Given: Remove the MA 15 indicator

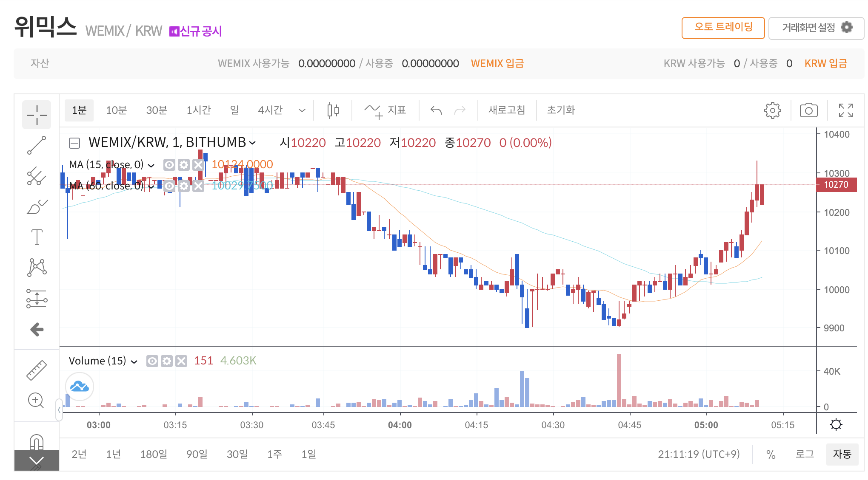Looking at the screenshot, I should click(198, 165).
